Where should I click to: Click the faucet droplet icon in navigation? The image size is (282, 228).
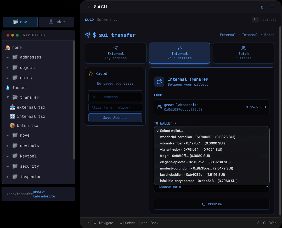point(7,87)
